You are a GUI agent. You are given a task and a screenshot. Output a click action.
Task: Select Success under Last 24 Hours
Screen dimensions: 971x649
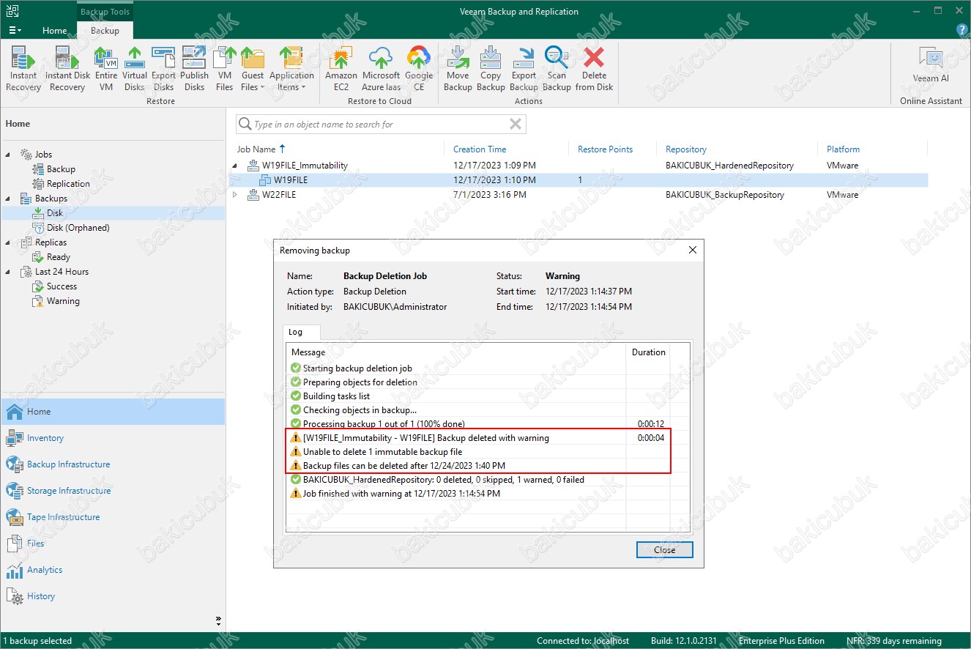(x=62, y=286)
